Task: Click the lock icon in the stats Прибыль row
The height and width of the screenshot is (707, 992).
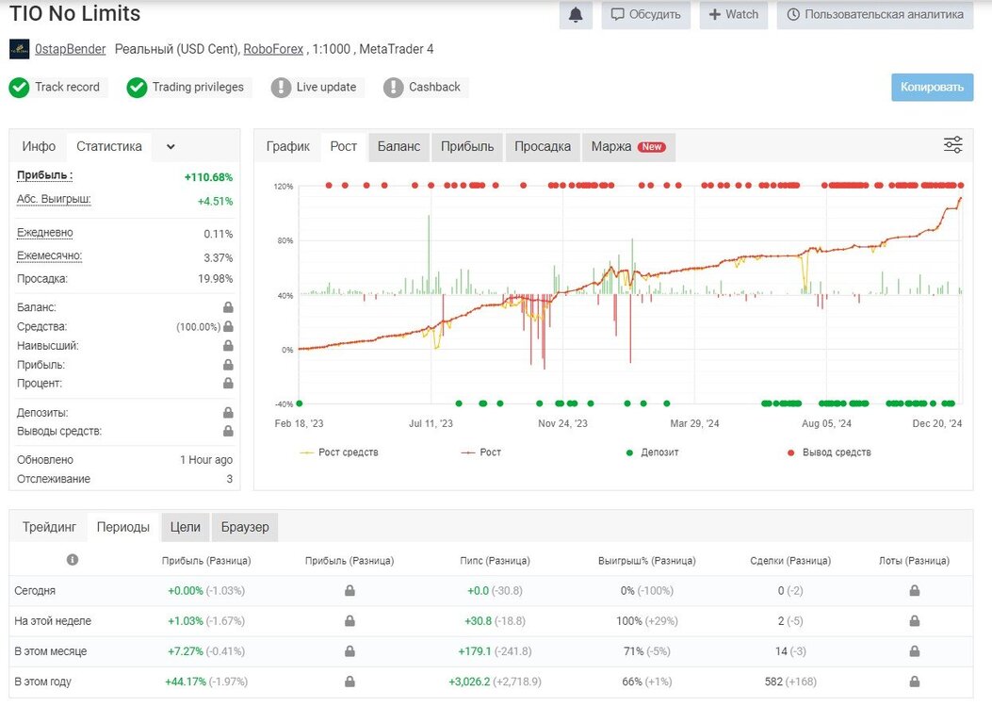Action: (x=228, y=365)
